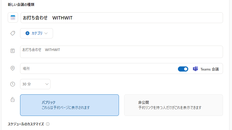232x130 pixels.
Task: Click into the description text area
Action: point(122,52)
